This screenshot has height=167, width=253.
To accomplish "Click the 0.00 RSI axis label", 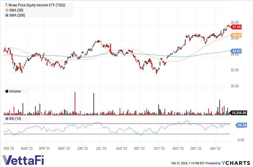I will (x=241, y=140).
